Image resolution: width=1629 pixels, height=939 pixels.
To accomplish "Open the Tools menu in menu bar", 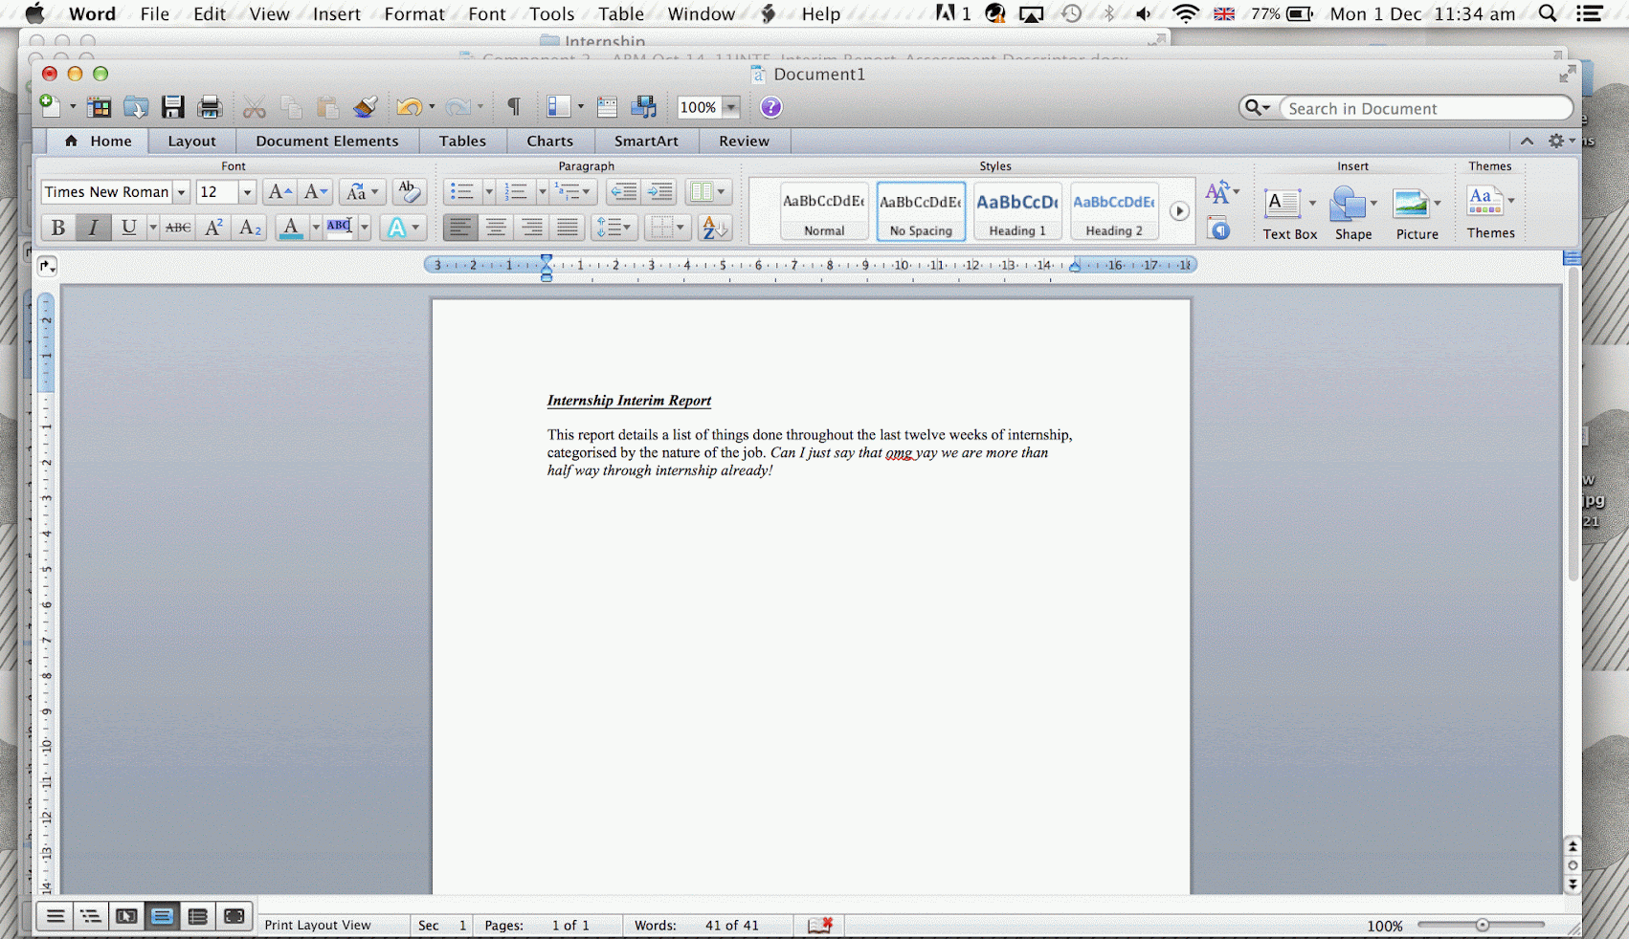I will (x=552, y=13).
